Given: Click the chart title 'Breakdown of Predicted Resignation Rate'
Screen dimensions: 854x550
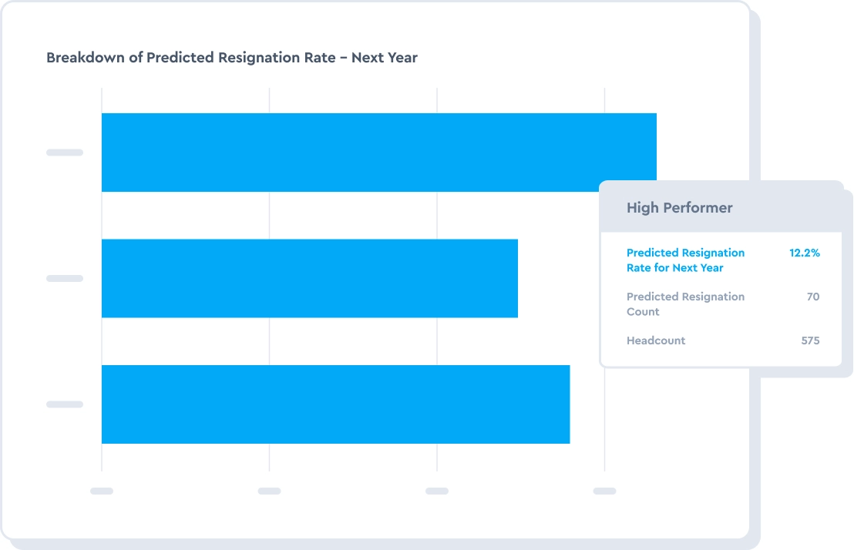Looking at the screenshot, I should tap(232, 58).
